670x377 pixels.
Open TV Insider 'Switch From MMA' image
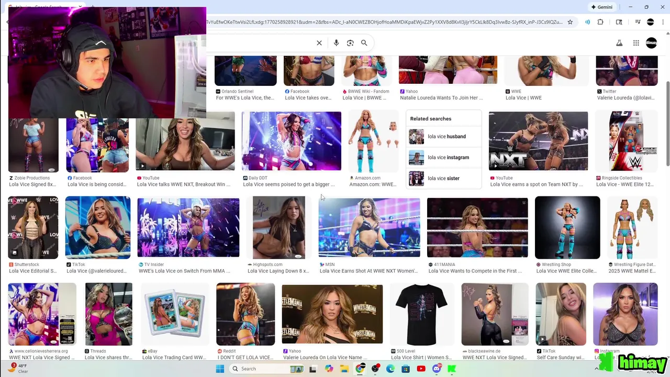(x=188, y=228)
